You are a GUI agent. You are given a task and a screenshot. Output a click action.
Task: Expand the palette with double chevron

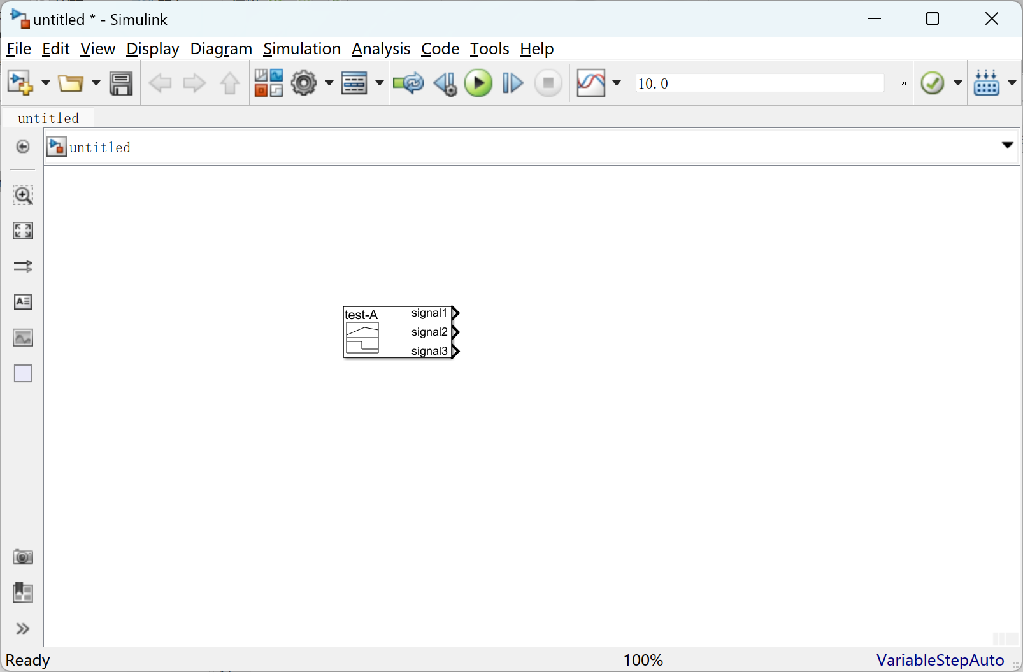pos(23,629)
